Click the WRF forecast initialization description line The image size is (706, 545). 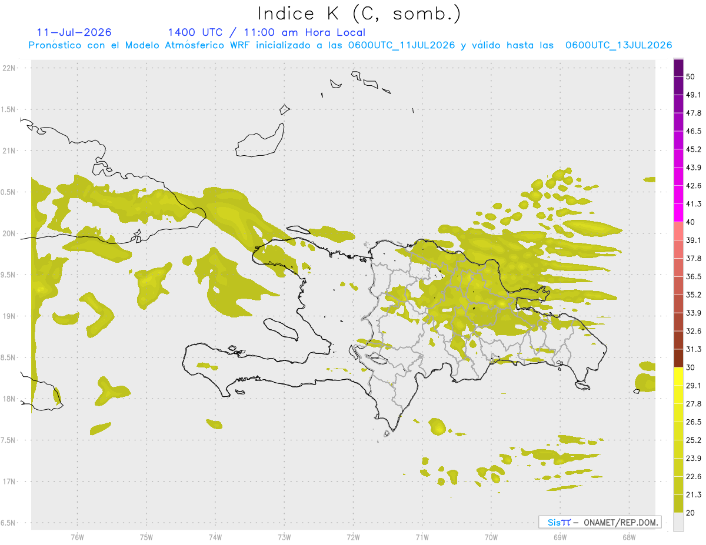[351, 45]
